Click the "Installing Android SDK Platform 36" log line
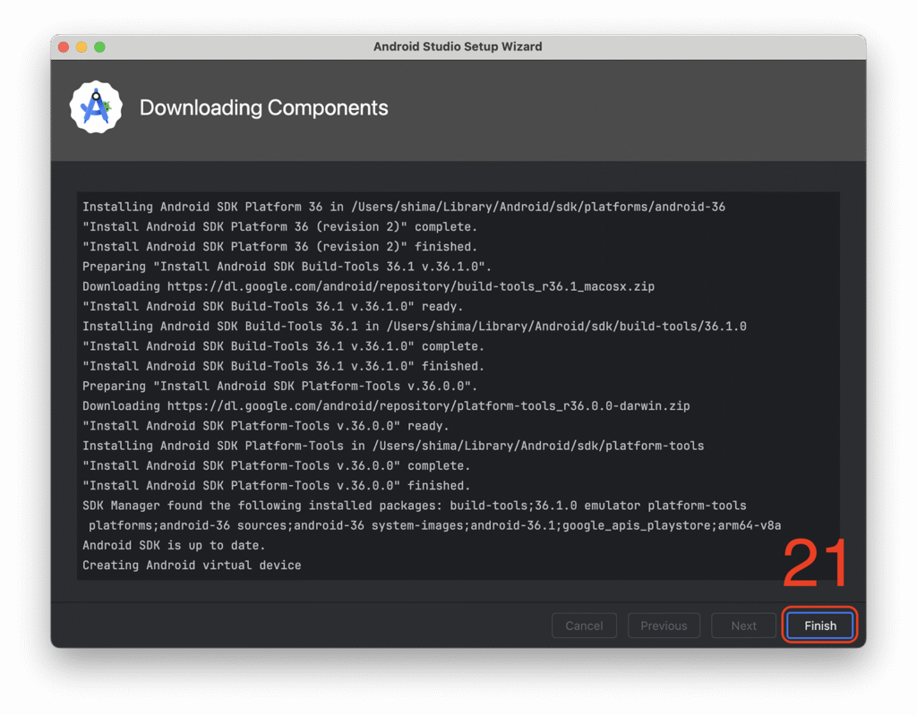Screen dimensions: 917x715 tap(403, 207)
